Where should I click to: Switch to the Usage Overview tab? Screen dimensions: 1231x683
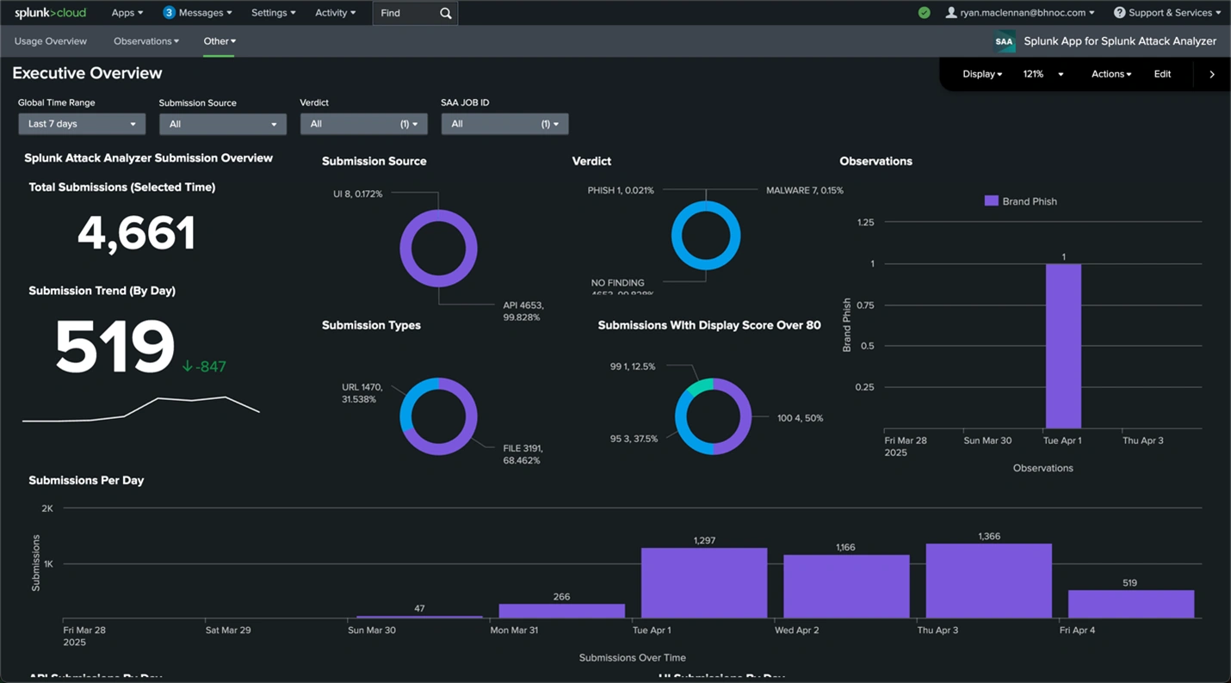51,41
